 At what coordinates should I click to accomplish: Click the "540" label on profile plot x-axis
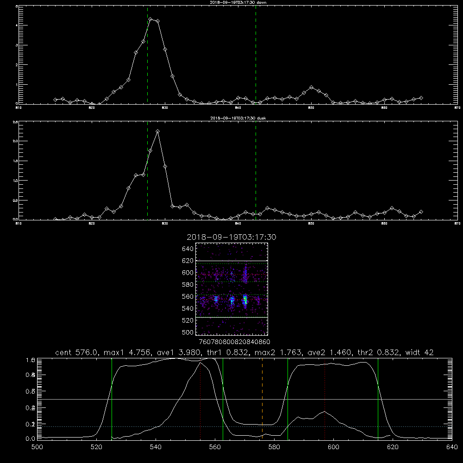pos(156,447)
